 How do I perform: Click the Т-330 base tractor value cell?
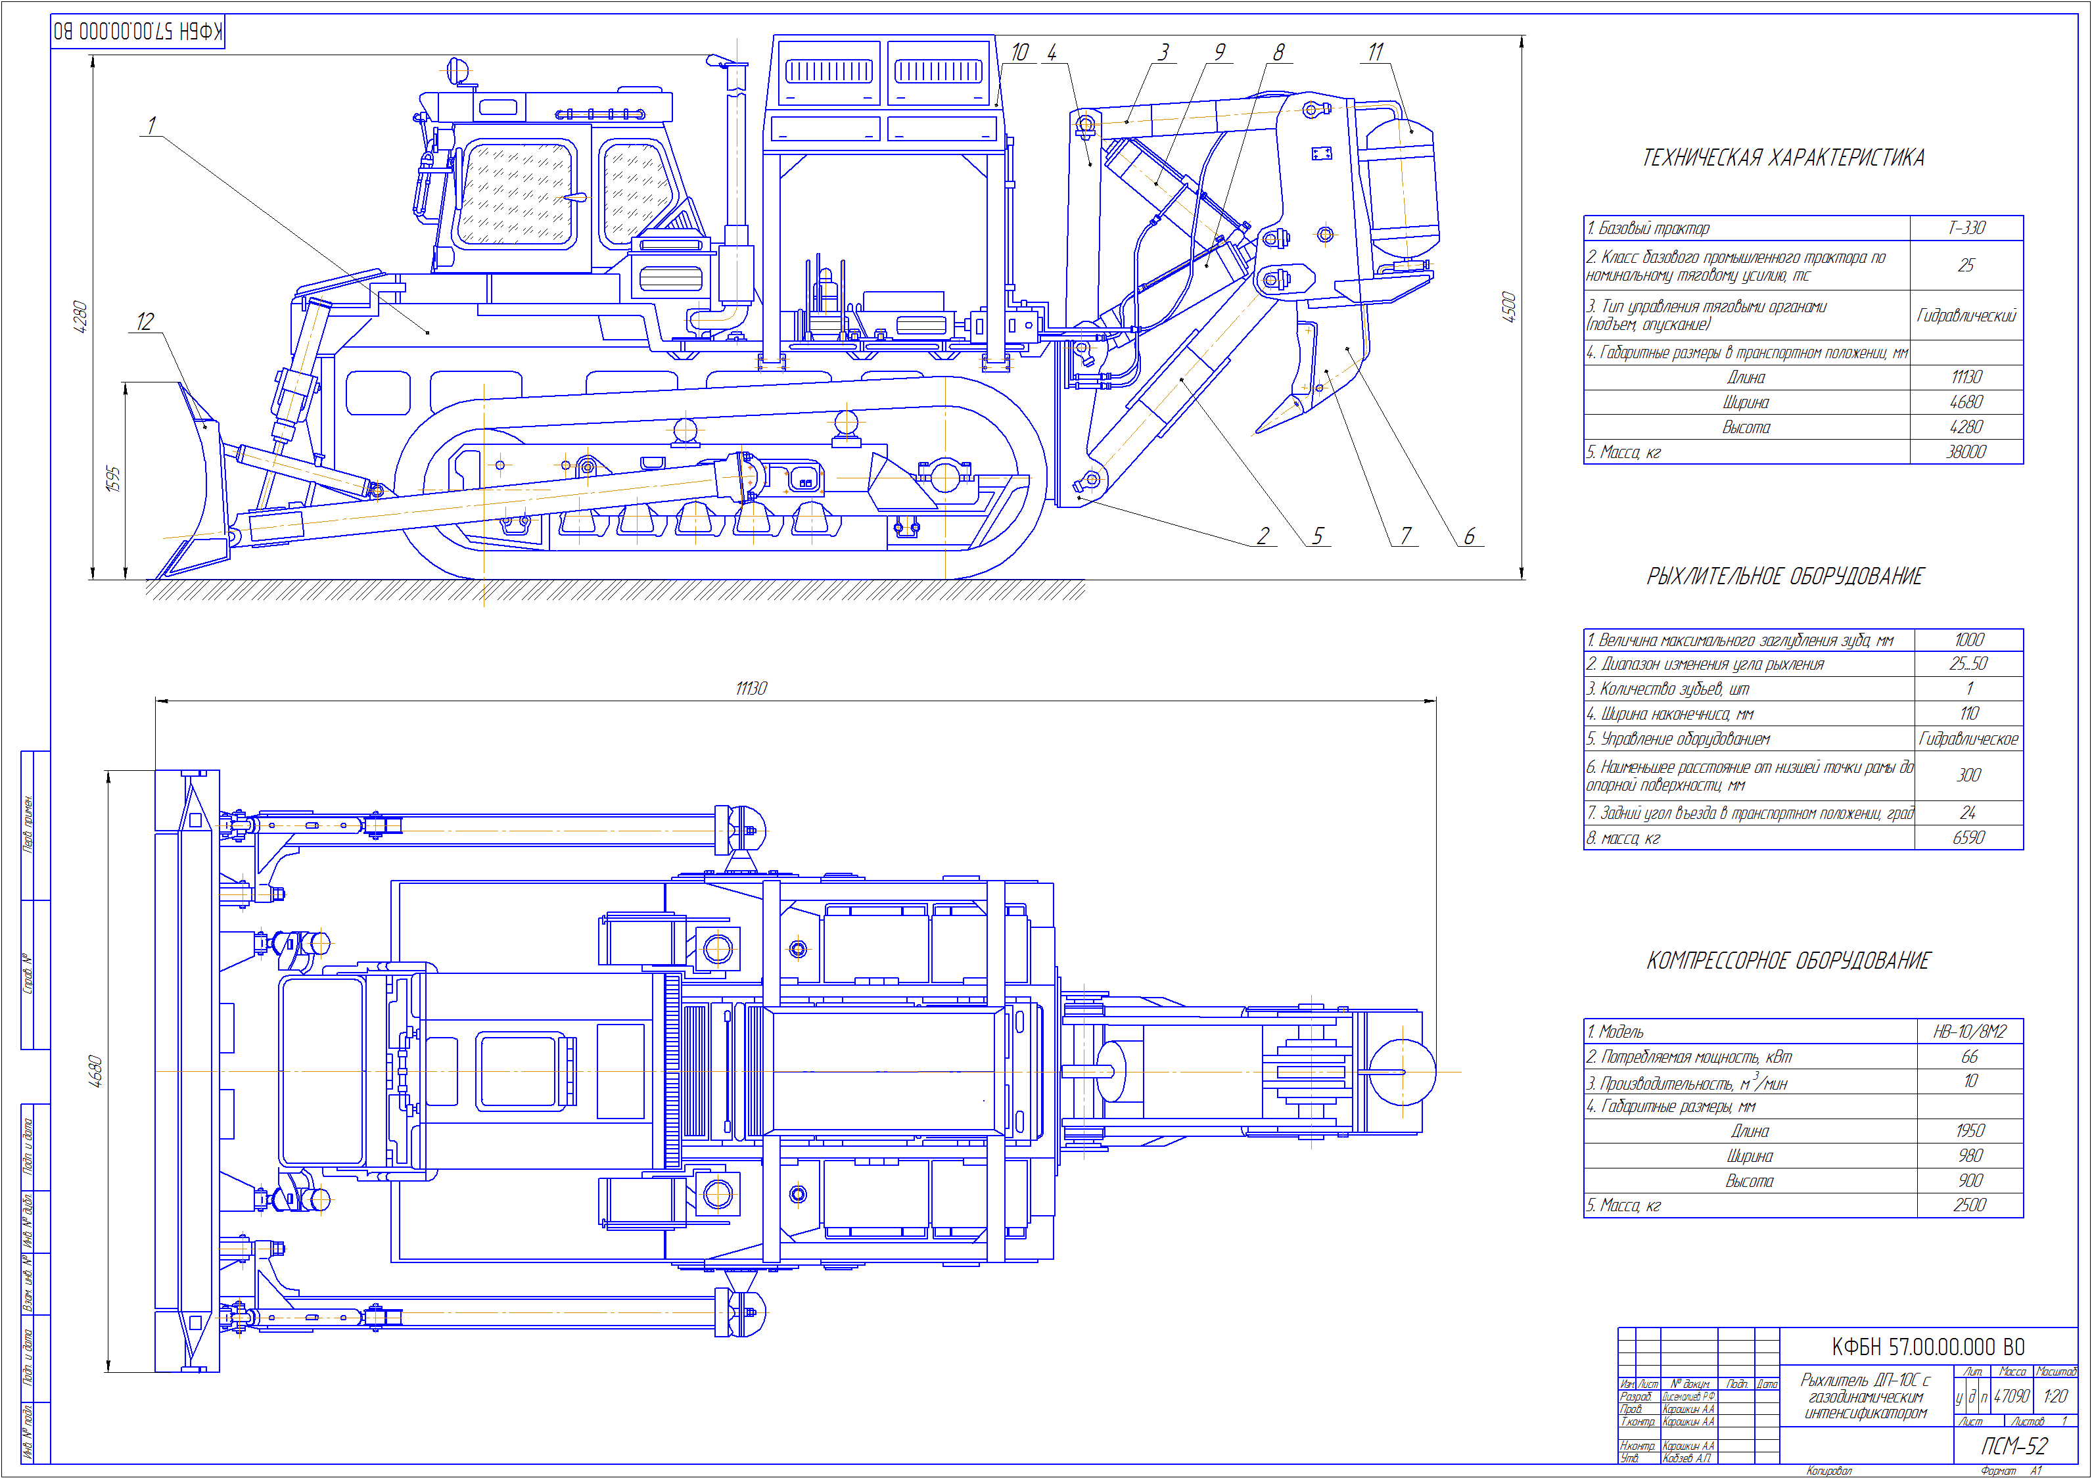(x=1966, y=228)
